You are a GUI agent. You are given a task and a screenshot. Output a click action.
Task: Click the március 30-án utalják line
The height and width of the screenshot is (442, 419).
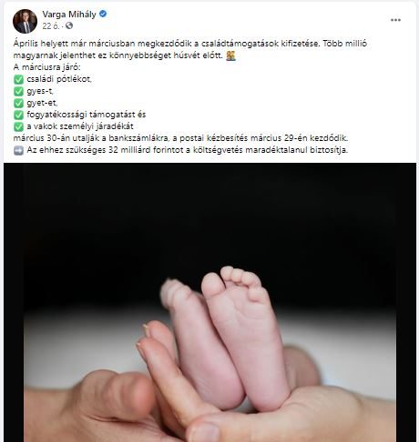click(x=180, y=138)
